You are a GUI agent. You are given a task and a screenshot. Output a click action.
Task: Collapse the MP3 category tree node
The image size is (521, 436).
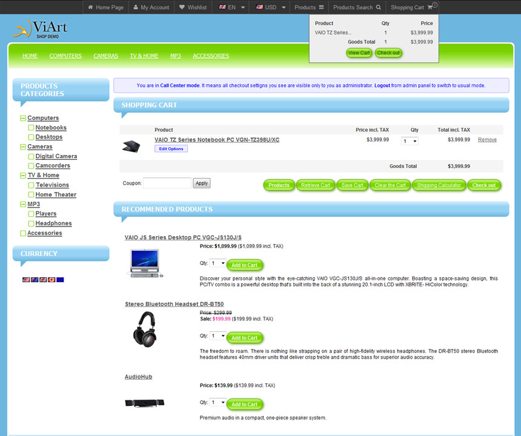coord(23,204)
